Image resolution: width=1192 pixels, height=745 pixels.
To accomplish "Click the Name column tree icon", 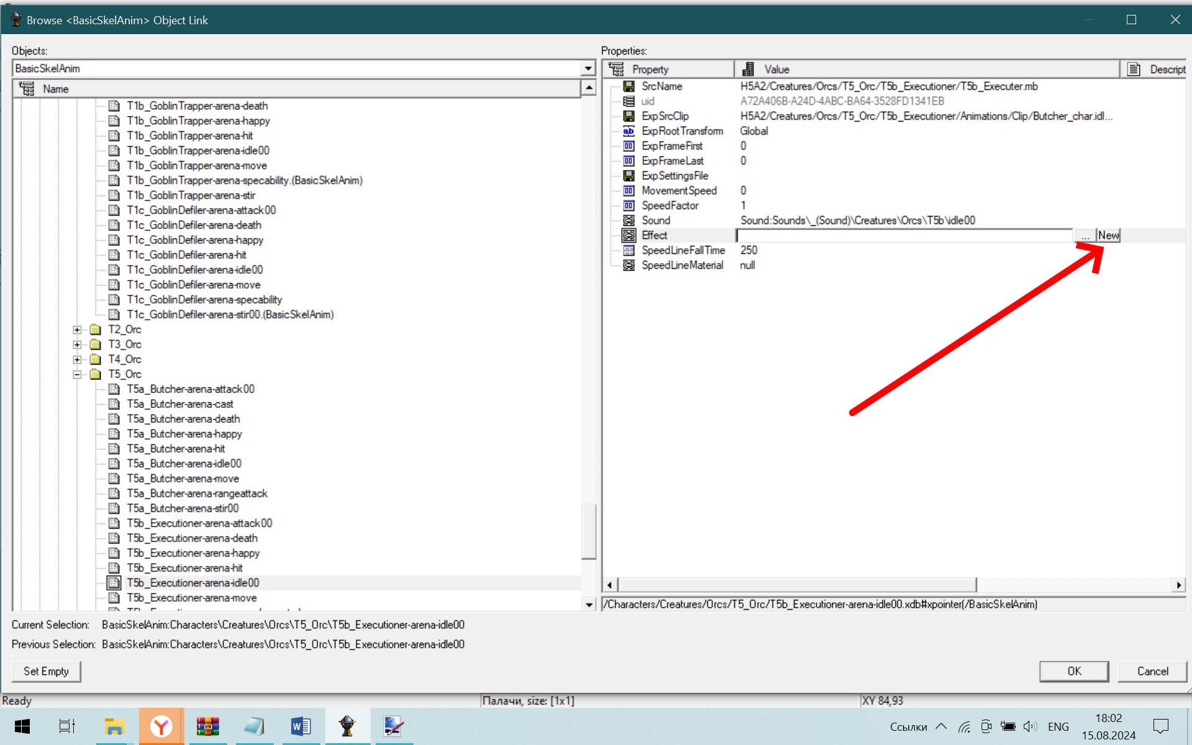I will (27, 89).
